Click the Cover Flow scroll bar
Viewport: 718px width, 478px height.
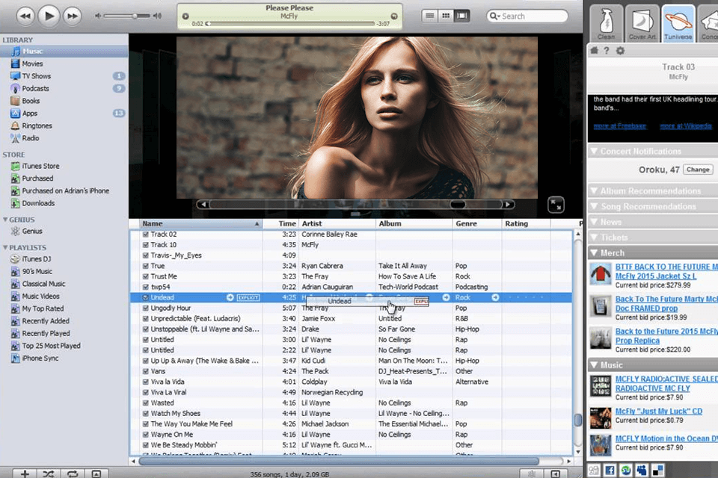point(355,205)
